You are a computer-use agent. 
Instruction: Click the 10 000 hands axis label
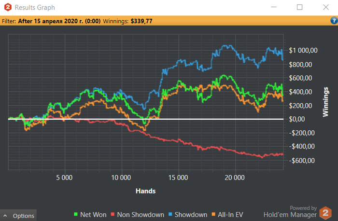pos(121,178)
